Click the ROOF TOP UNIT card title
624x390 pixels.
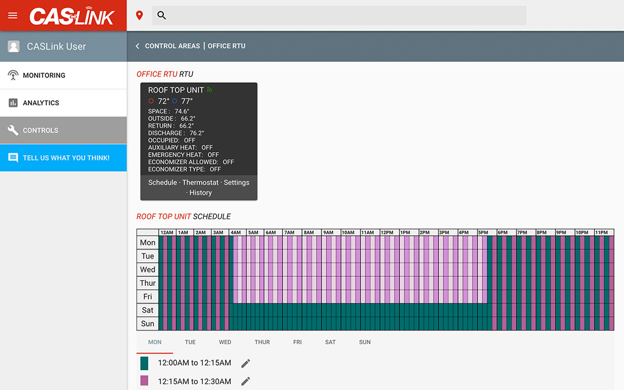coord(176,90)
